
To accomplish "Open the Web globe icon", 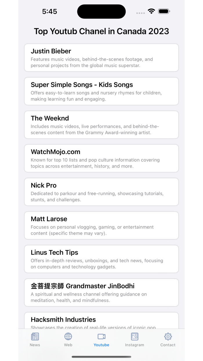I will click(x=68, y=336).
